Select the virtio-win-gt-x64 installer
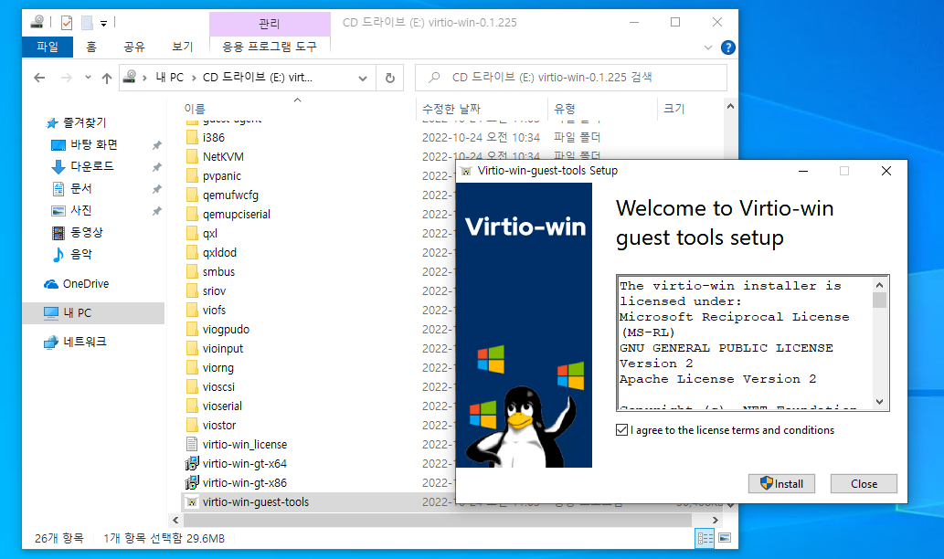 (x=244, y=464)
